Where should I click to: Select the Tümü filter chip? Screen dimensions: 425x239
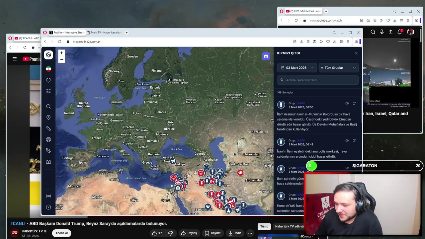point(264,226)
